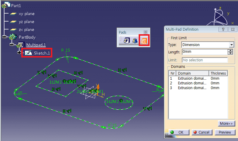Click the Thickness column header

point(218,73)
